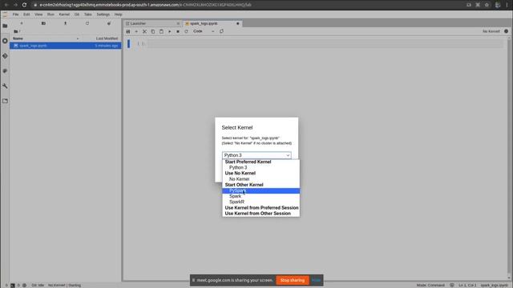
Task: Open the Python 3 kernel select box
Action: click(x=256, y=155)
